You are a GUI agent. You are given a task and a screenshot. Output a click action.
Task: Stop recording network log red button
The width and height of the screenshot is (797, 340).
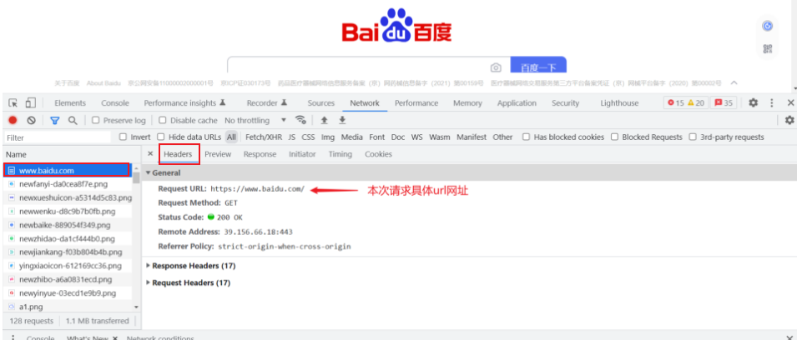click(x=13, y=120)
